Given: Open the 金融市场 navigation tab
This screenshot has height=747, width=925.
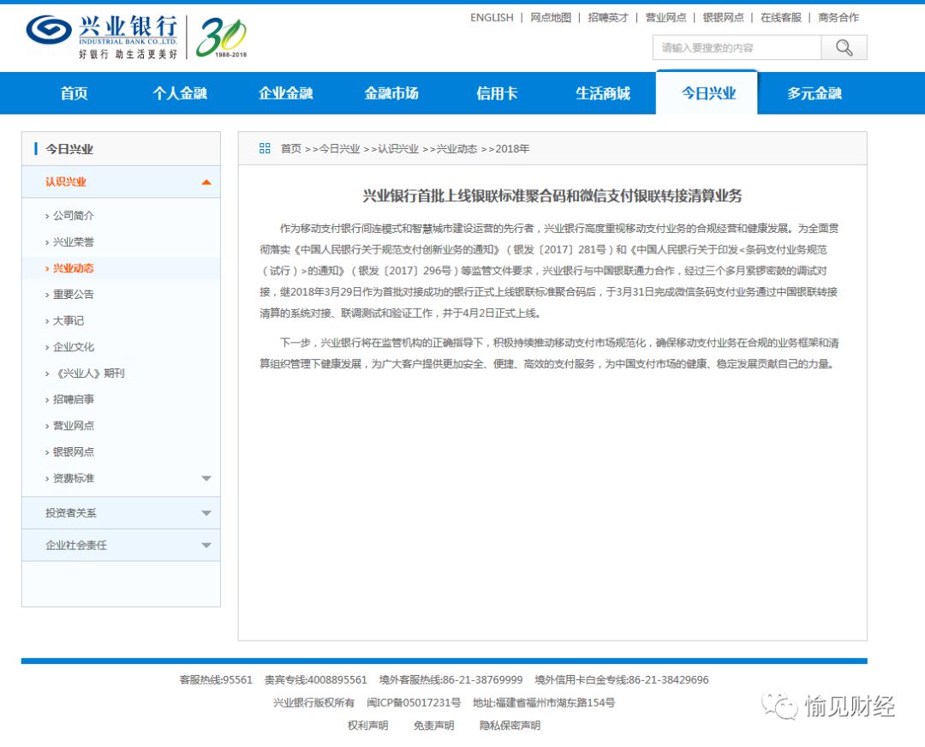Looking at the screenshot, I should [391, 93].
